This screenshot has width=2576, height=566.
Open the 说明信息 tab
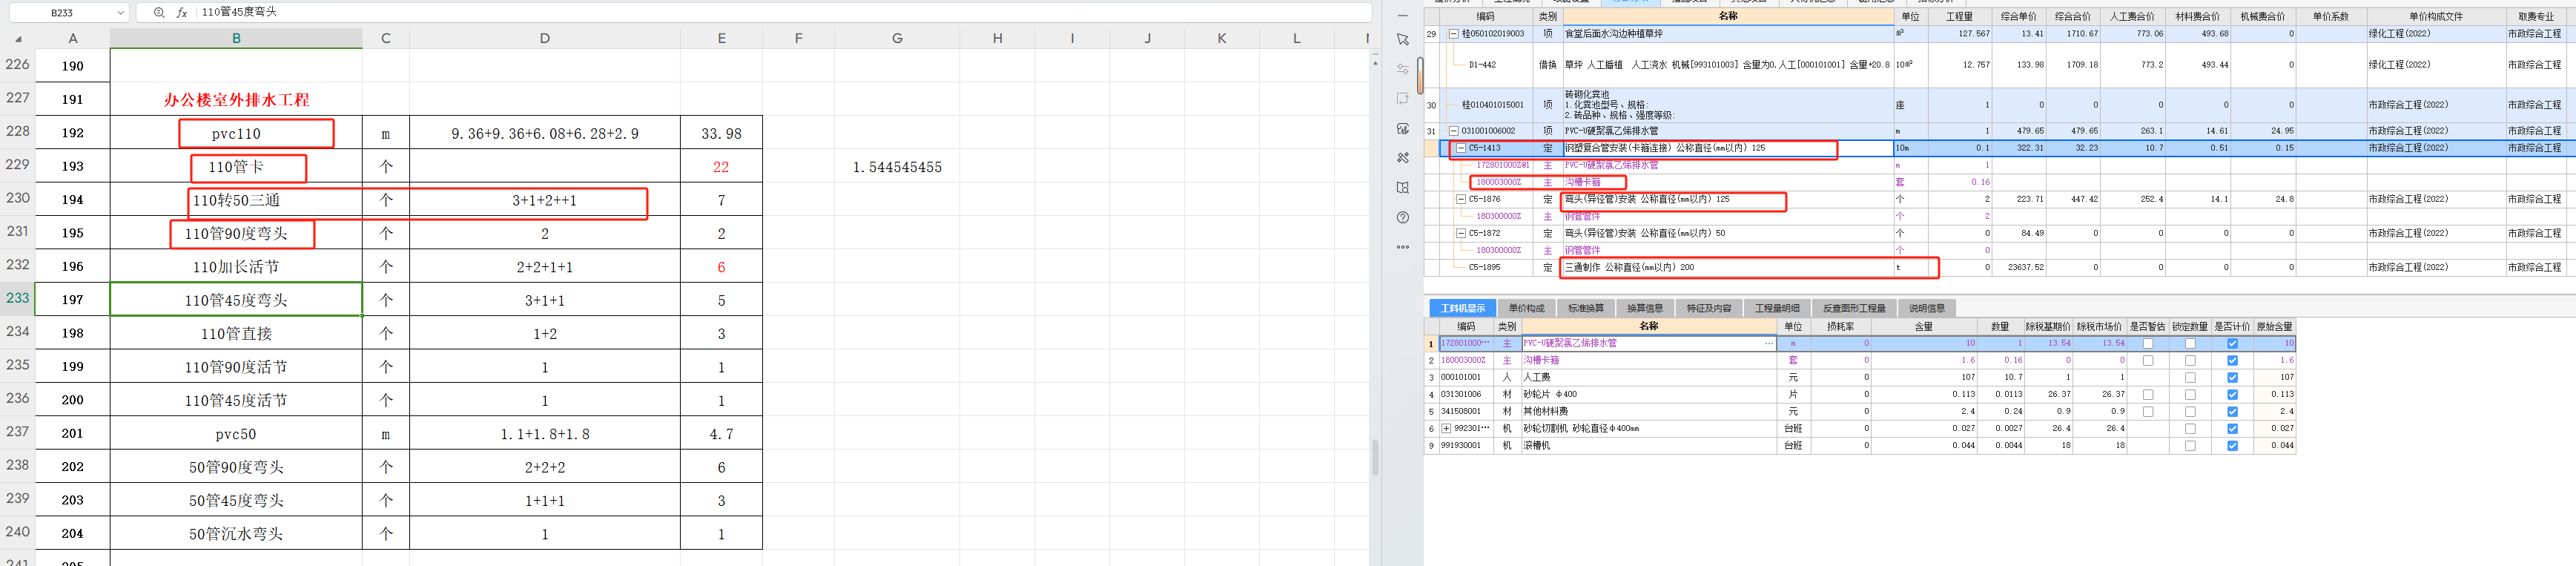click(x=1927, y=308)
